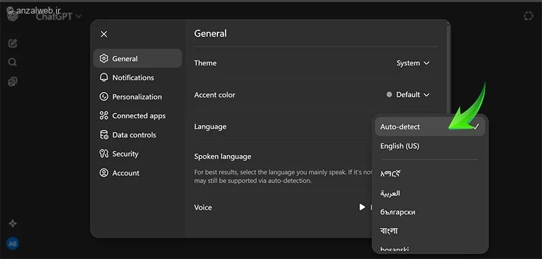Click the new chat pencil icon

click(x=13, y=43)
